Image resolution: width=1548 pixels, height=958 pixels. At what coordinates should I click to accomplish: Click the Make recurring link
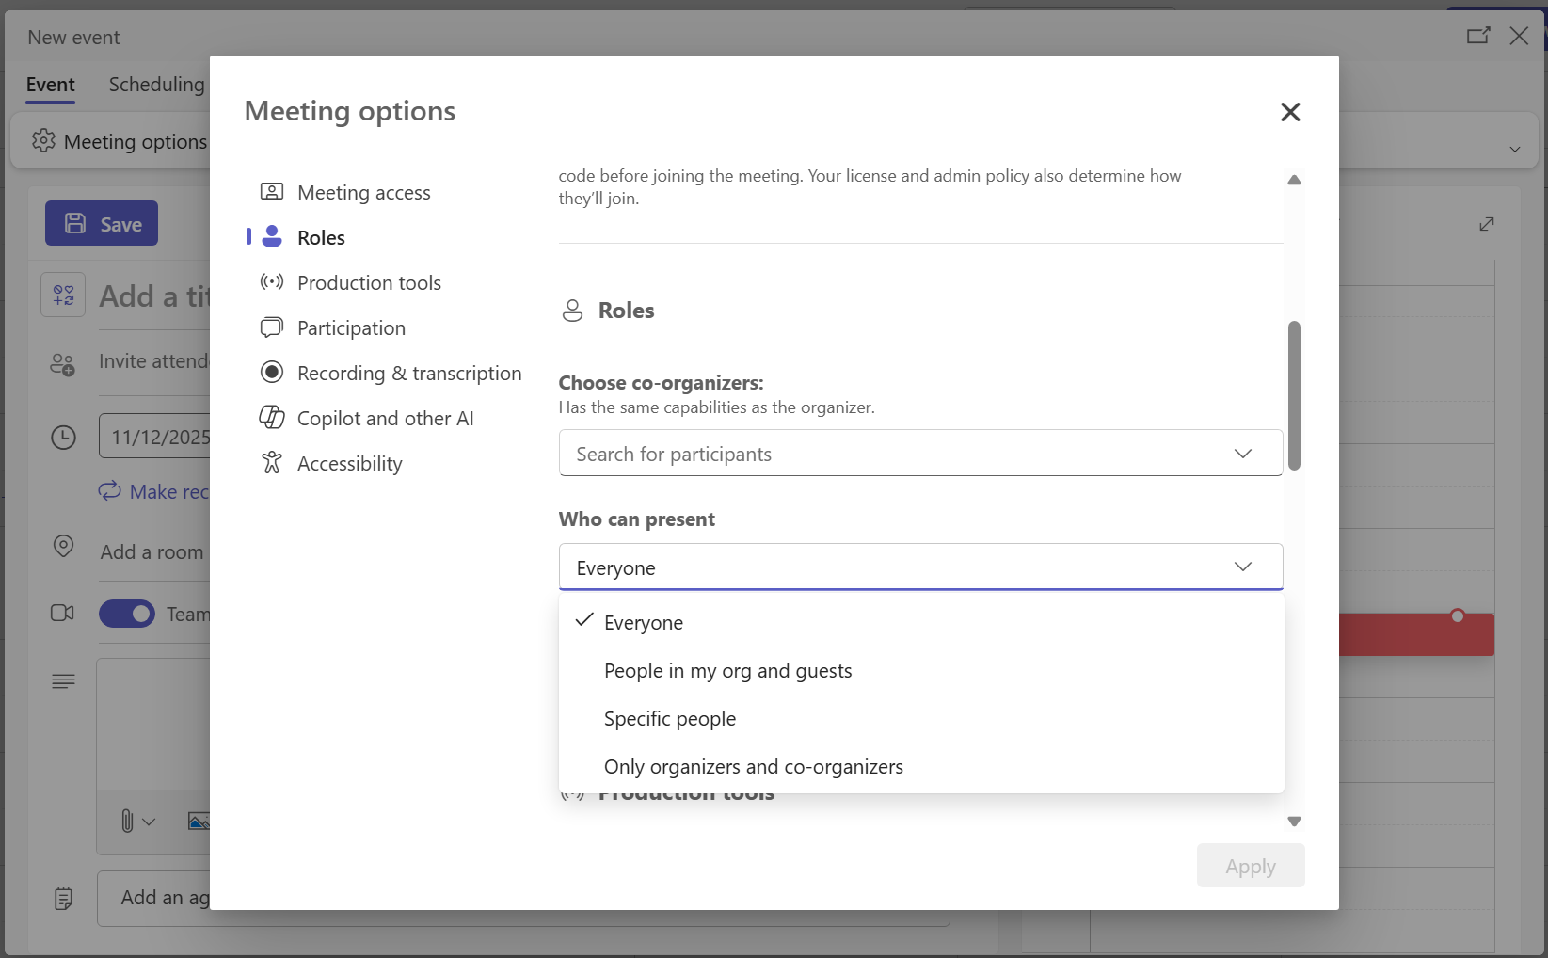point(154,491)
